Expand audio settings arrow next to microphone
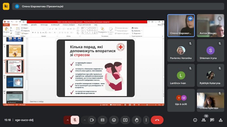227x127 pixels. pyautogui.click(x=67, y=120)
